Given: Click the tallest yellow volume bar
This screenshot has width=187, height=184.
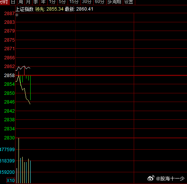Looking at the screenshot, I should pyautogui.click(x=19, y=161).
